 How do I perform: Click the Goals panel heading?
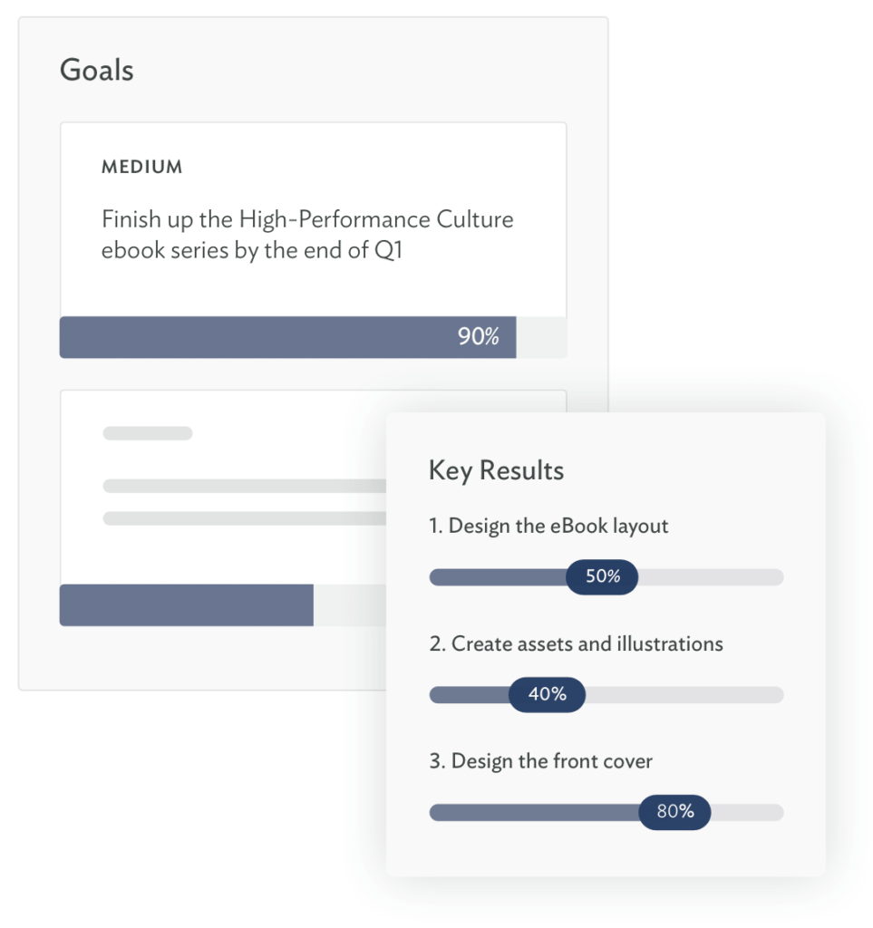coord(97,70)
